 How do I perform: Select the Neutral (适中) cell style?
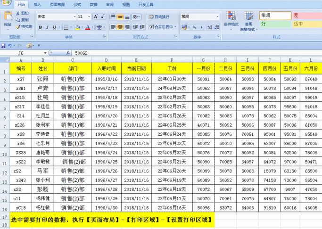[307, 24]
